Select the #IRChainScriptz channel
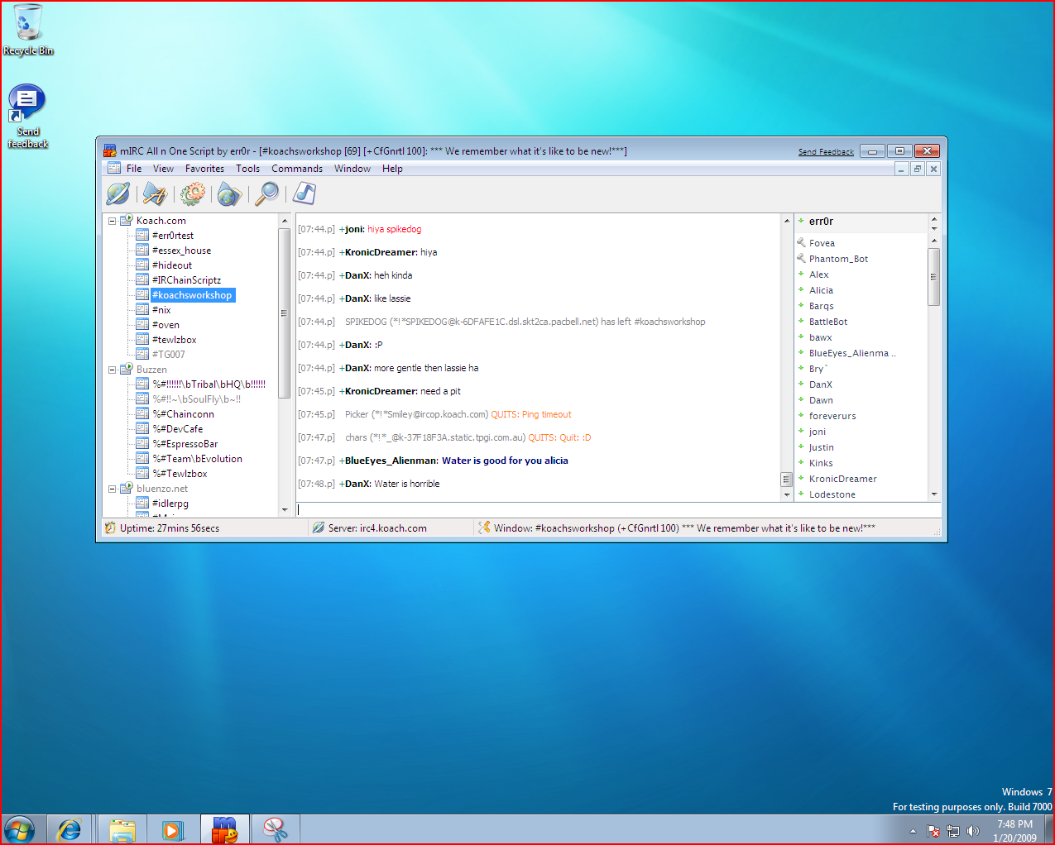Screen dimensions: 1055x845 click(x=186, y=280)
